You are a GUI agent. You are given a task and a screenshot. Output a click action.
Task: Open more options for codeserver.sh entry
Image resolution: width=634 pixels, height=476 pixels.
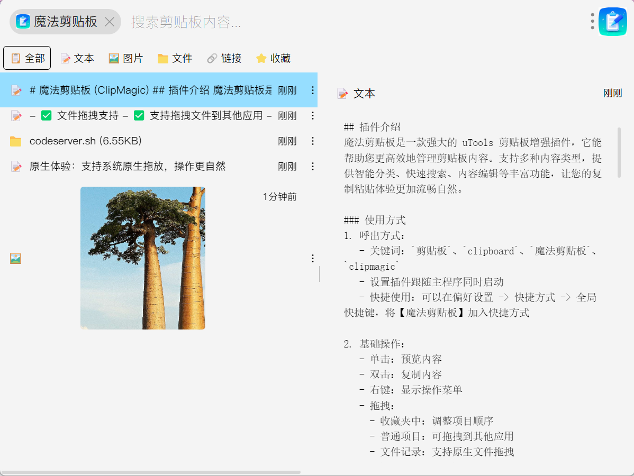313,141
